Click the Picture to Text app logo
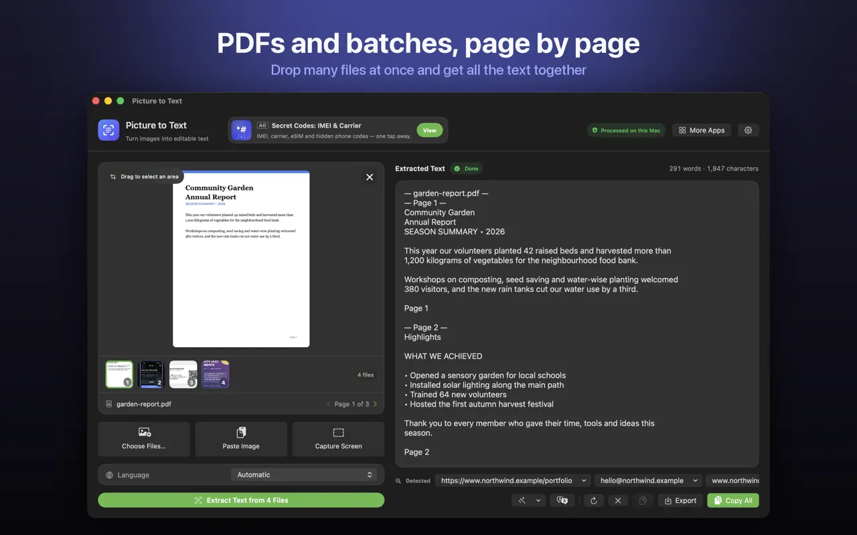Viewport: 857px width, 535px height. click(x=108, y=130)
